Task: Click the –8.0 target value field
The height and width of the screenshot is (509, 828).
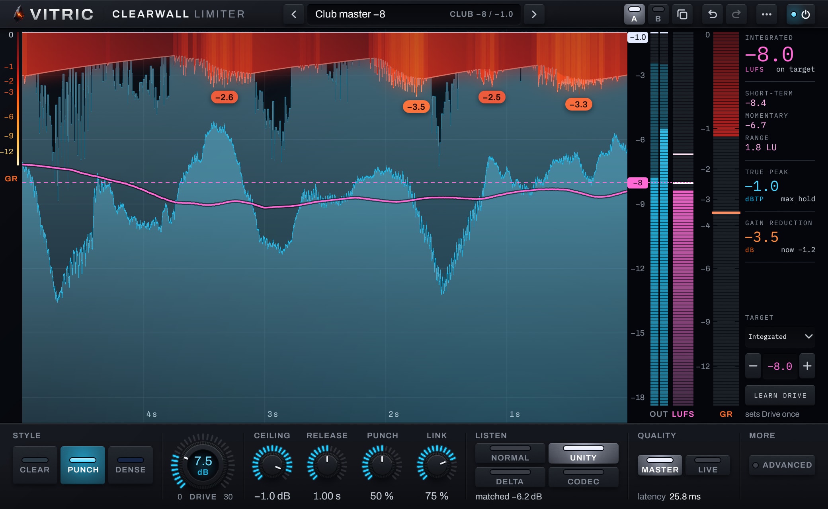Action: 780,366
